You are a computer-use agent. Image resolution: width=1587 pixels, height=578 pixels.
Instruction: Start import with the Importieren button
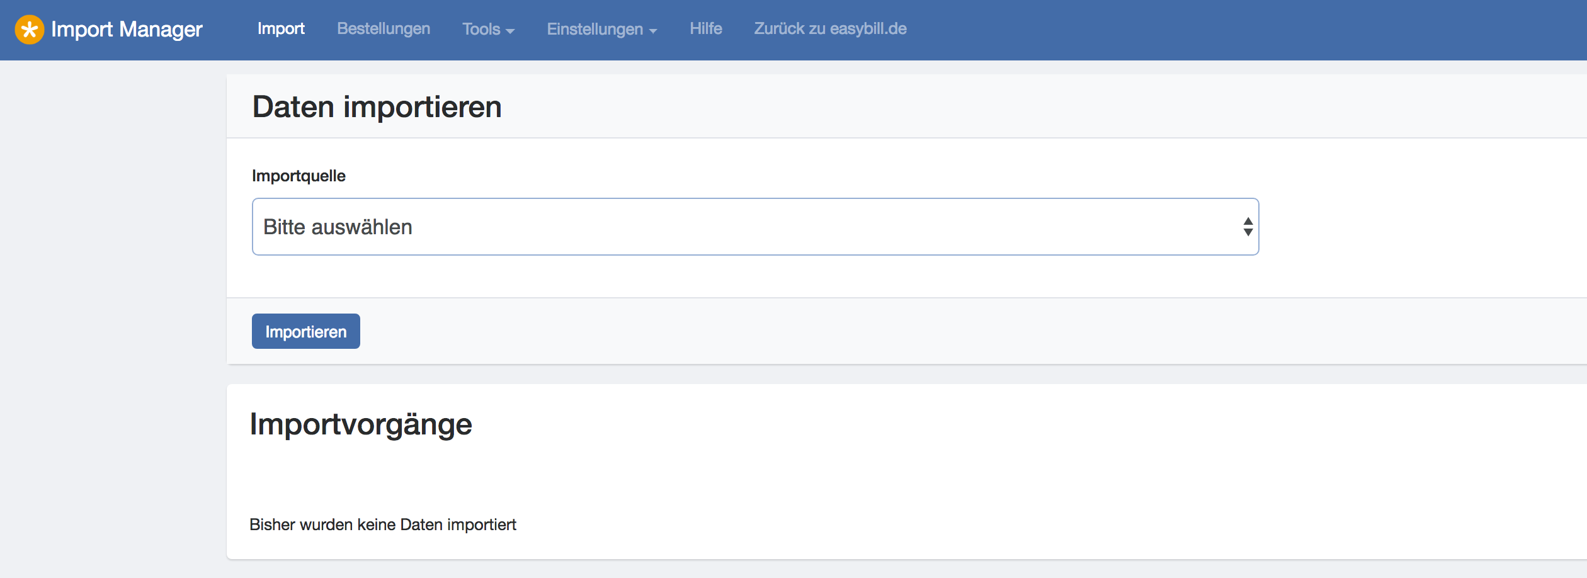(306, 331)
